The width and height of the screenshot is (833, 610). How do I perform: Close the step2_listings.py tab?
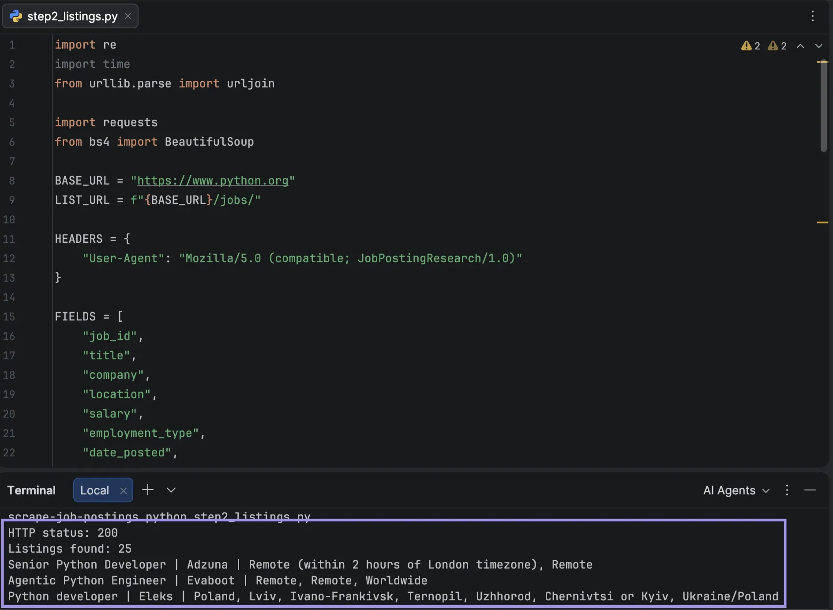tap(128, 16)
